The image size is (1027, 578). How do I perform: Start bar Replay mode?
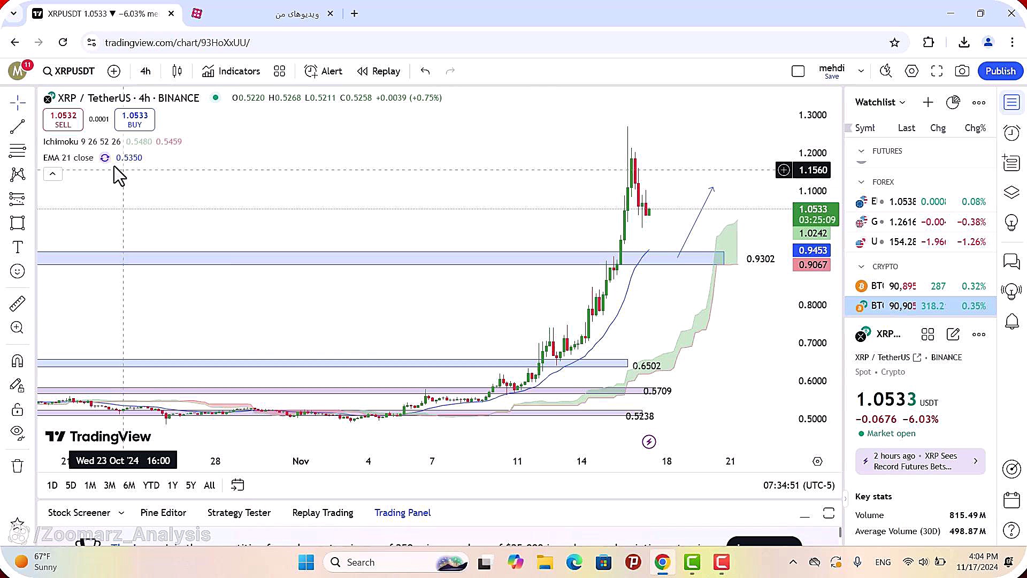coord(379,71)
